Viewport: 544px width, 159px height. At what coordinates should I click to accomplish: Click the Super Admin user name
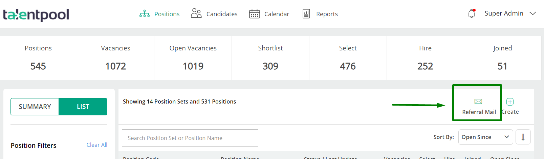tap(504, 13)
